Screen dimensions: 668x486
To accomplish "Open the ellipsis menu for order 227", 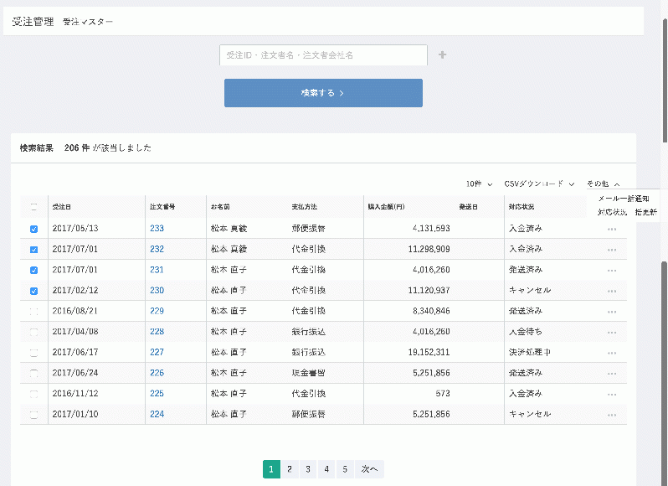I will pos(612,353).
